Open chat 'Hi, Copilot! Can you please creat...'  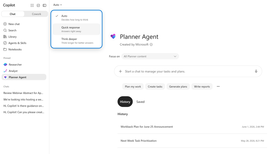[x=24, y=112]
